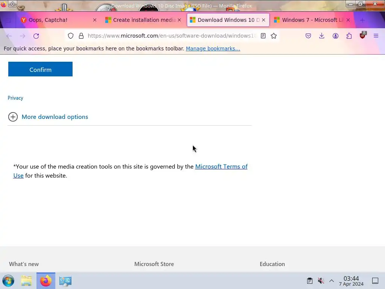Click the microsoft.com URL address field
Image resolution: width=385 pixels, height=289 pixels.
[171, 36]
